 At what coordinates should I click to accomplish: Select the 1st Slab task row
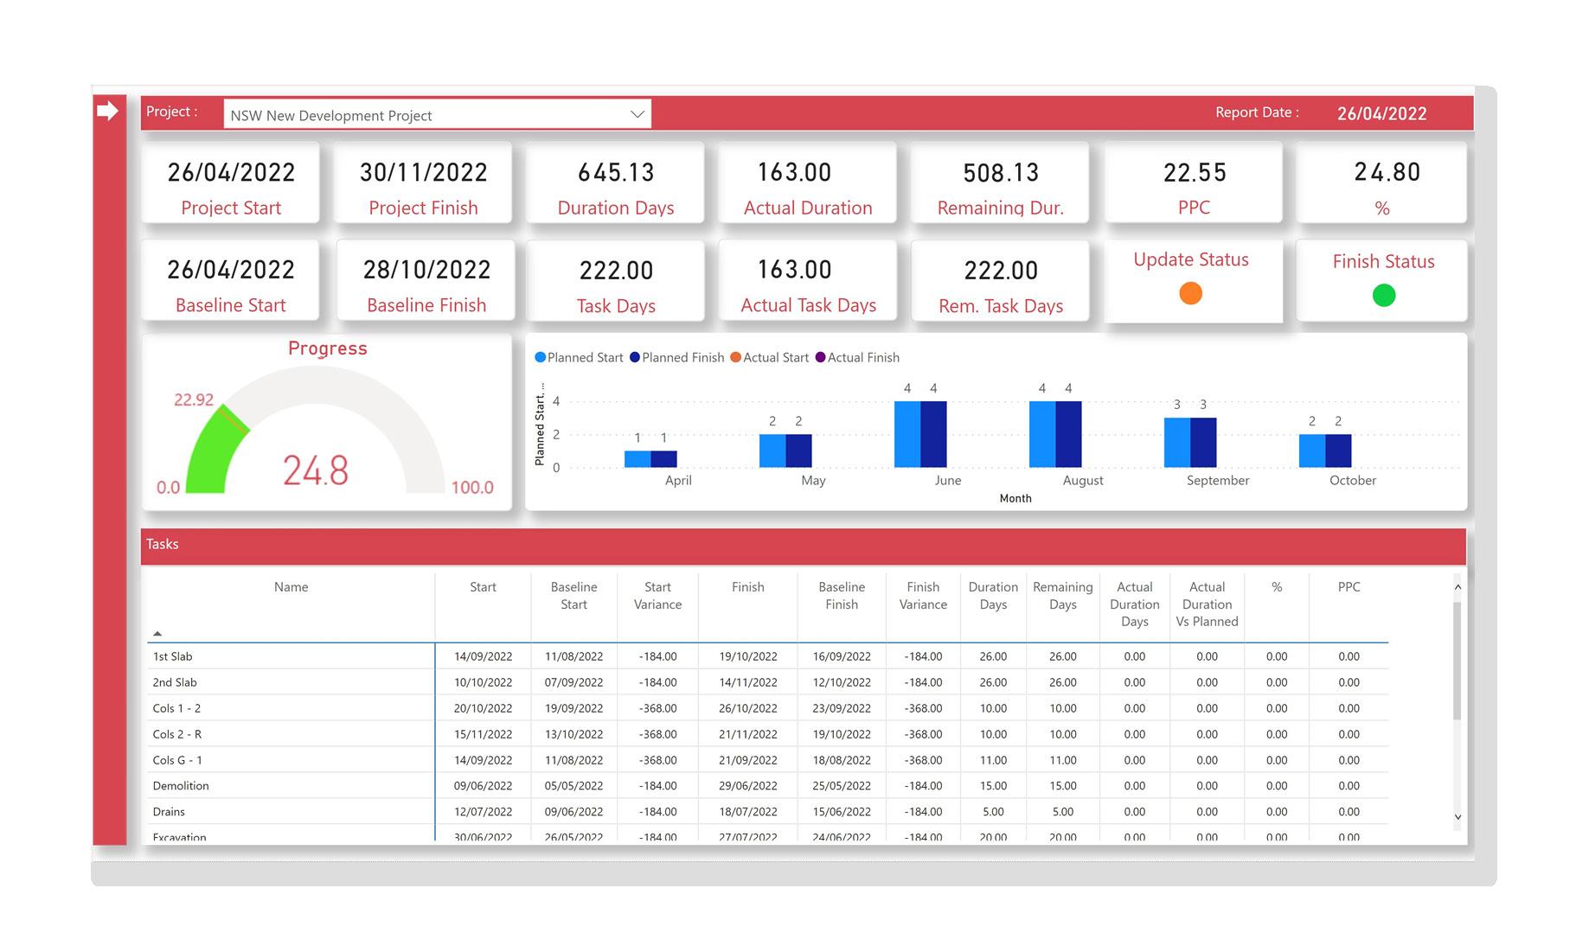point(767,656)
